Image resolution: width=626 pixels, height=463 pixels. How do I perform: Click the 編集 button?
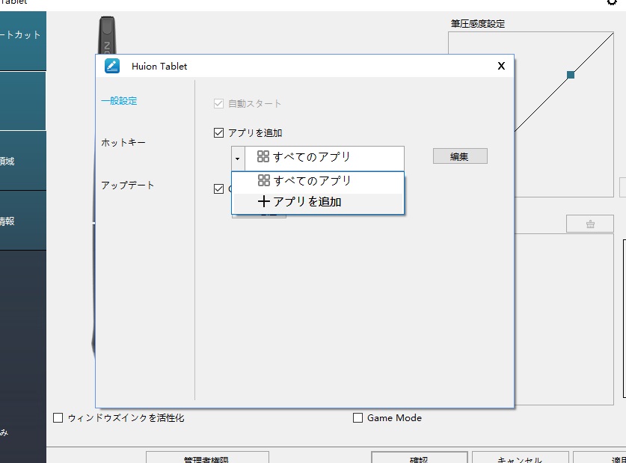pyautogui.click(x=460, y=156)
